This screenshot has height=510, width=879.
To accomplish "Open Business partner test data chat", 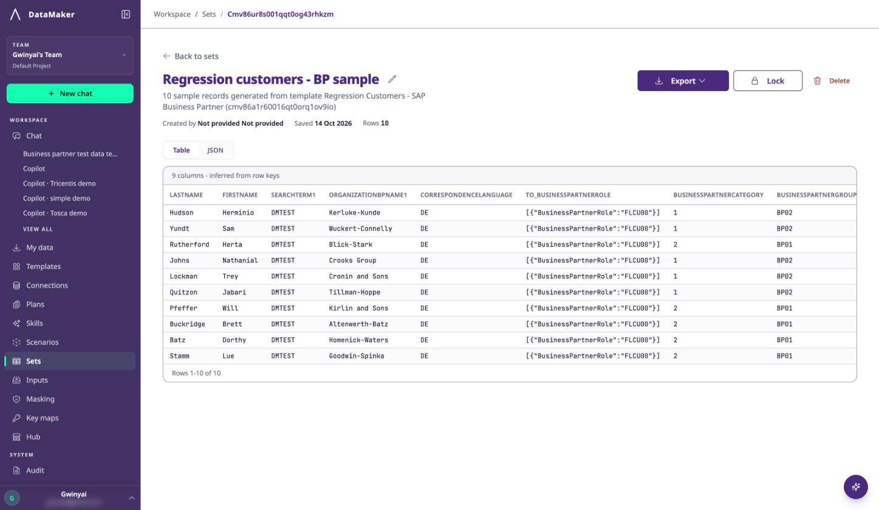I will (70, 154).
